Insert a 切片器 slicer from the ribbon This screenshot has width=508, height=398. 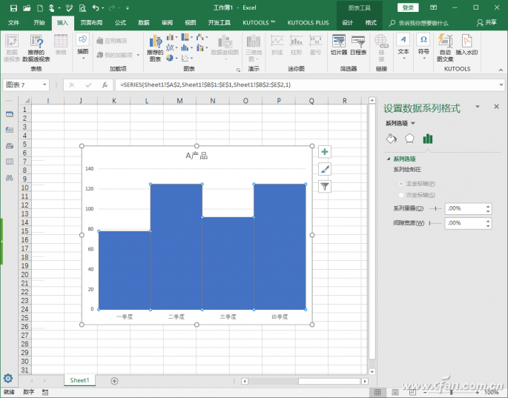(338, 44)
